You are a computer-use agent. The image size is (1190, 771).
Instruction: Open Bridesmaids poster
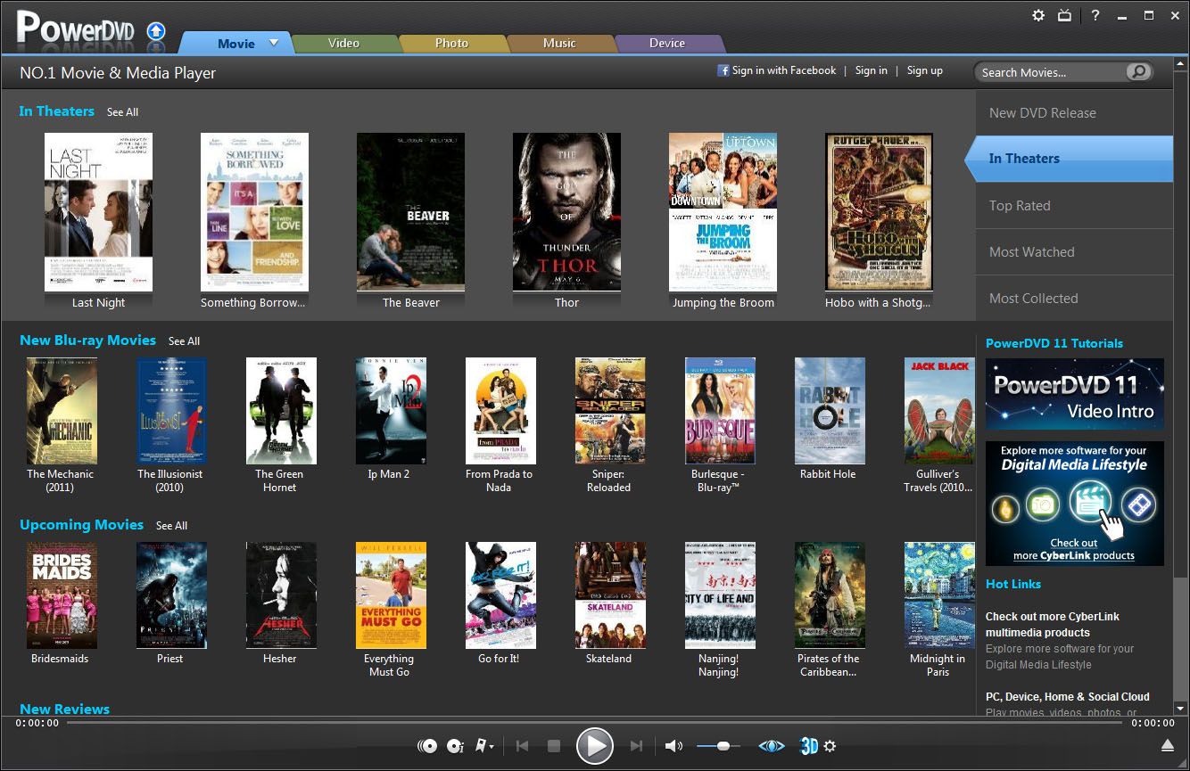click(x=62, y=595)
